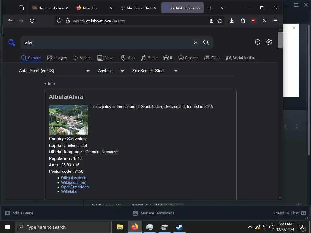Click scrollbar down arrow in browser
This screenshot has width=311, height=233.
(x=280, y=197)
